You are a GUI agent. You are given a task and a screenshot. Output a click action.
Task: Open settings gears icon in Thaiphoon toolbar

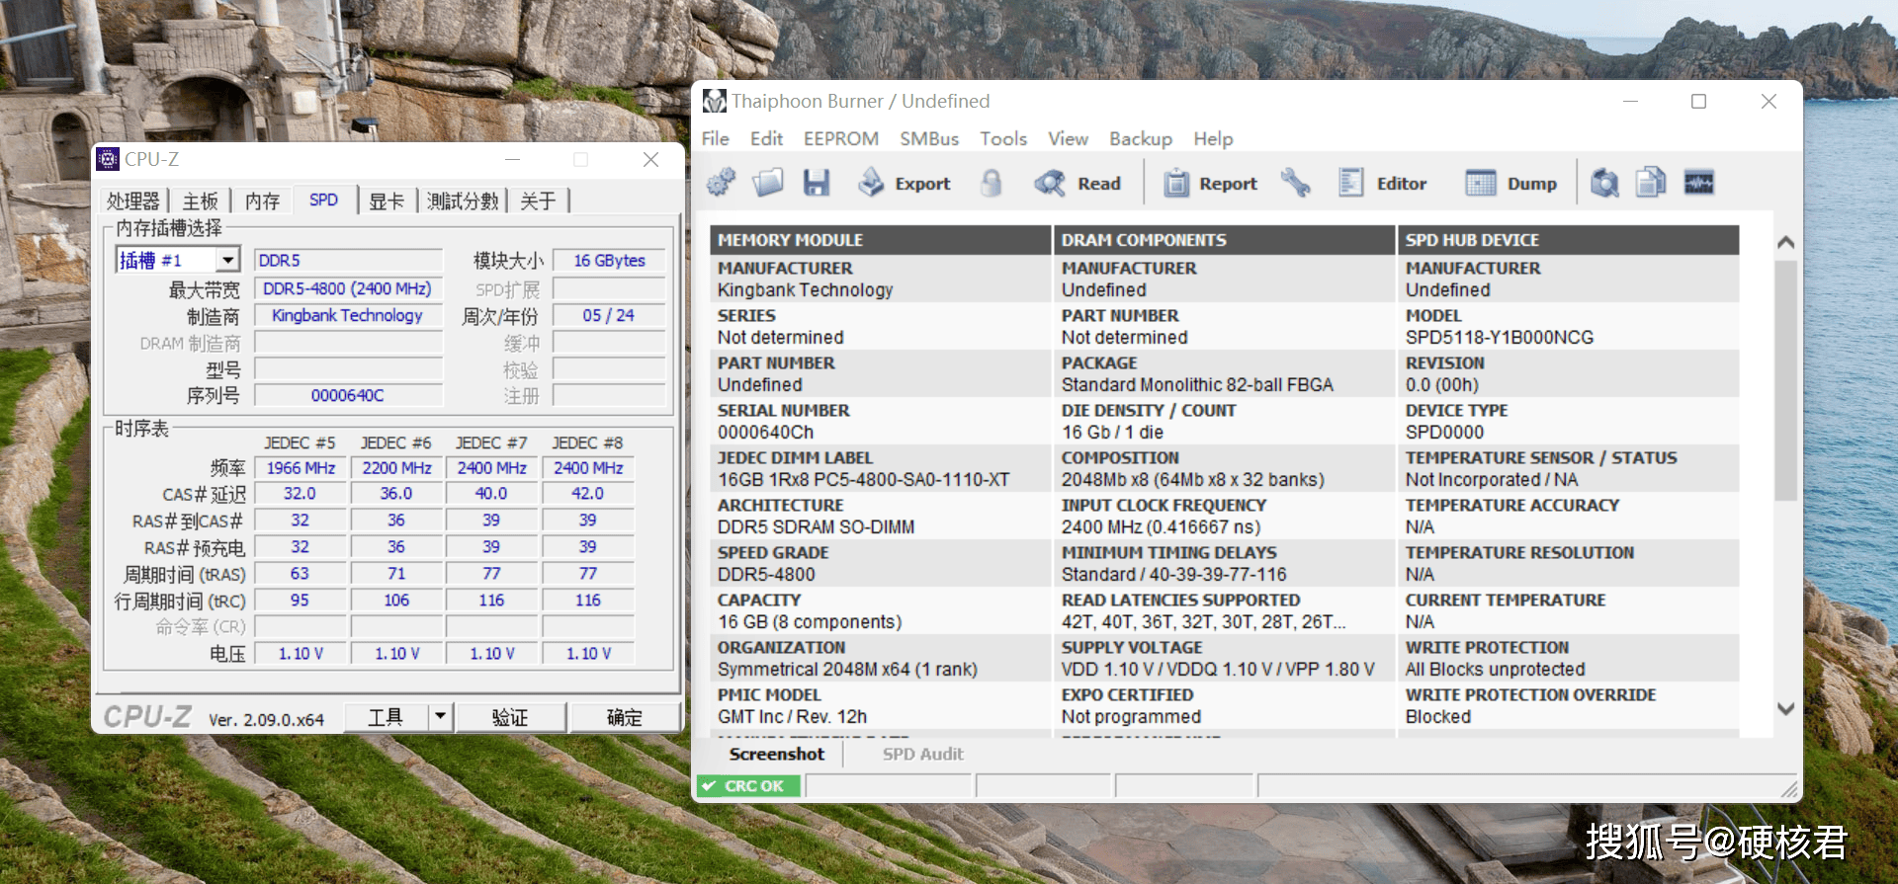(x=722, y=183)
